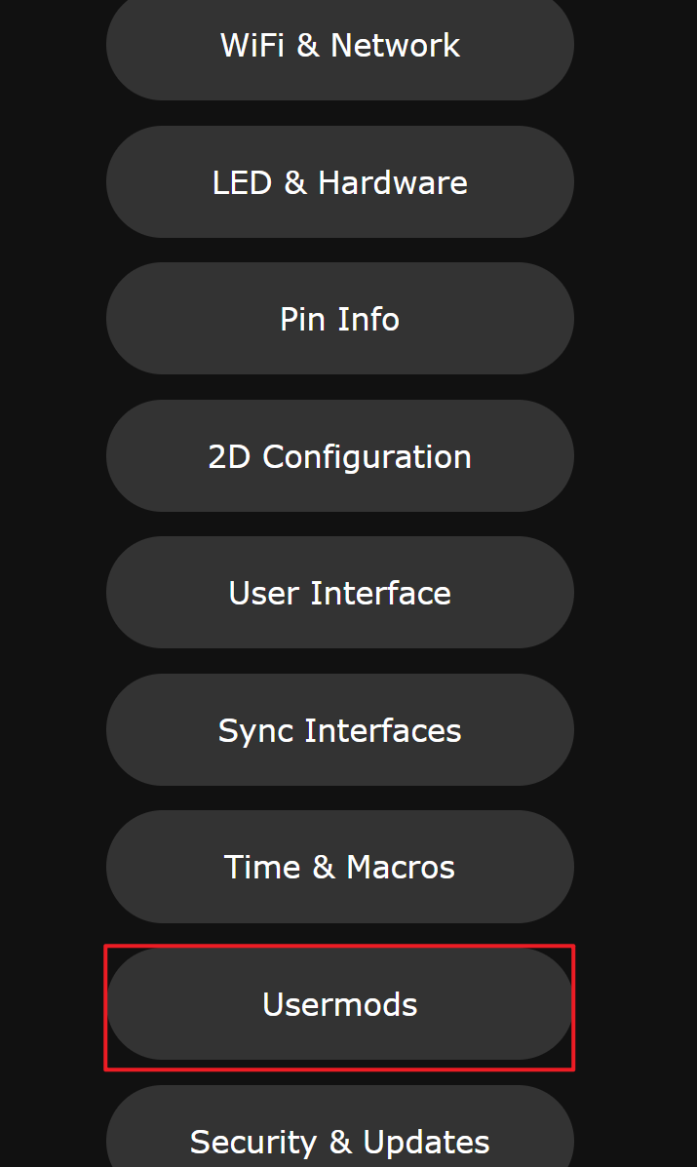This screenshot has height=1167, width=697.
Task: Open Time & Macros settings
Action: click(340, 867)
